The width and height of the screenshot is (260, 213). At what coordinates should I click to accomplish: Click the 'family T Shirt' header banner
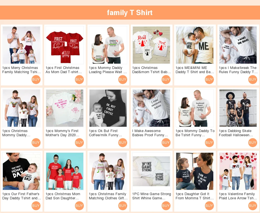pyautogui.click(x=130, y=13)
